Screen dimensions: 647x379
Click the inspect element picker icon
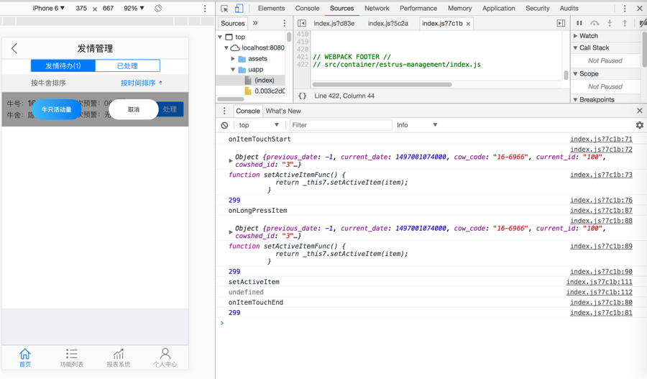(224, 9)
